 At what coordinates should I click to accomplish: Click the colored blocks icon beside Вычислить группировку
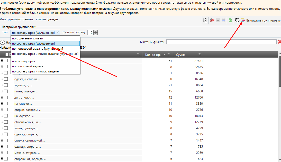(x=243, y=20)
